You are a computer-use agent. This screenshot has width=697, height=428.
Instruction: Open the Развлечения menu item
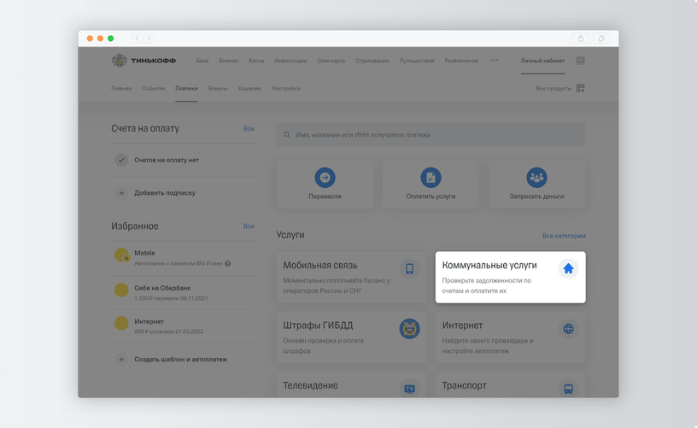coord(461,61)
